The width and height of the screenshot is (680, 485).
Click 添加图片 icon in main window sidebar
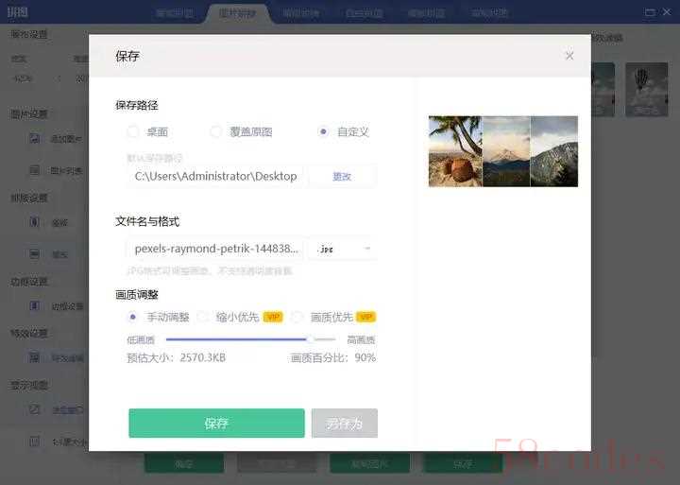[35, 139]
